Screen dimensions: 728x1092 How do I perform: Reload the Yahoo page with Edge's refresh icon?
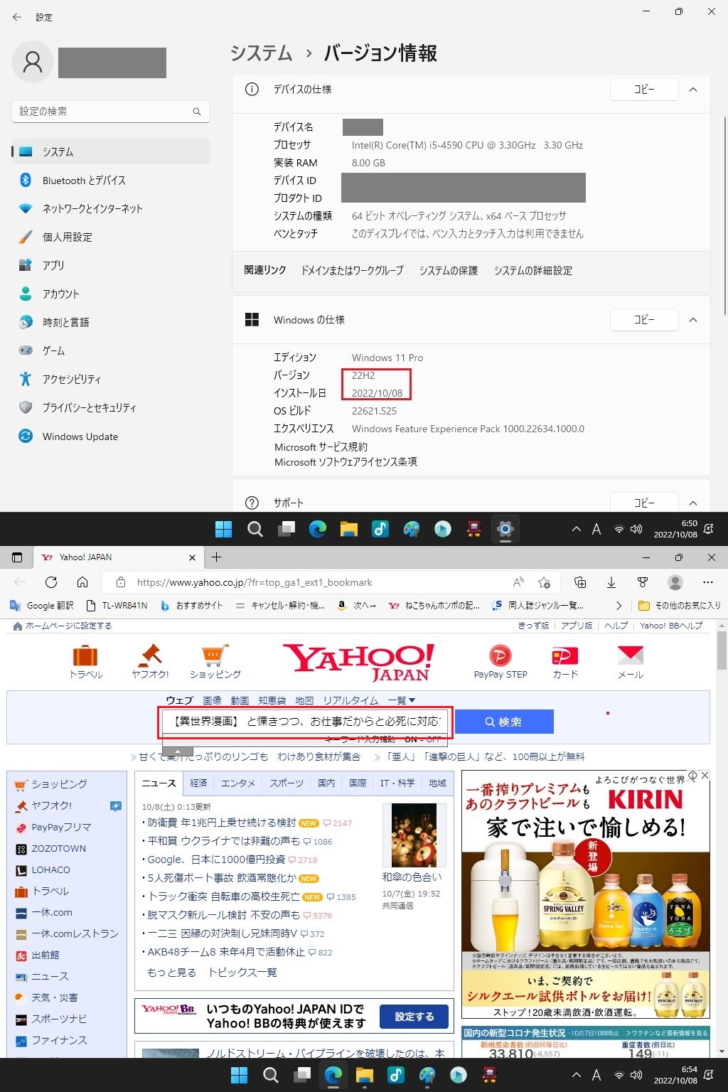click(x=51, y=582)
